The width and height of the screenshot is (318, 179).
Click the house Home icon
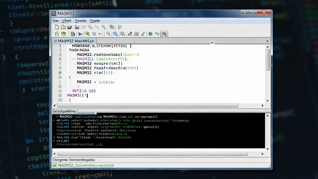[x=57, y=34]
